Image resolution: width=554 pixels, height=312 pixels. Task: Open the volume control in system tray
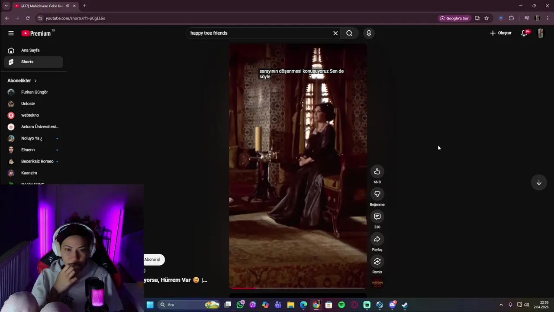pyautogui.click(x=527, y=305)
